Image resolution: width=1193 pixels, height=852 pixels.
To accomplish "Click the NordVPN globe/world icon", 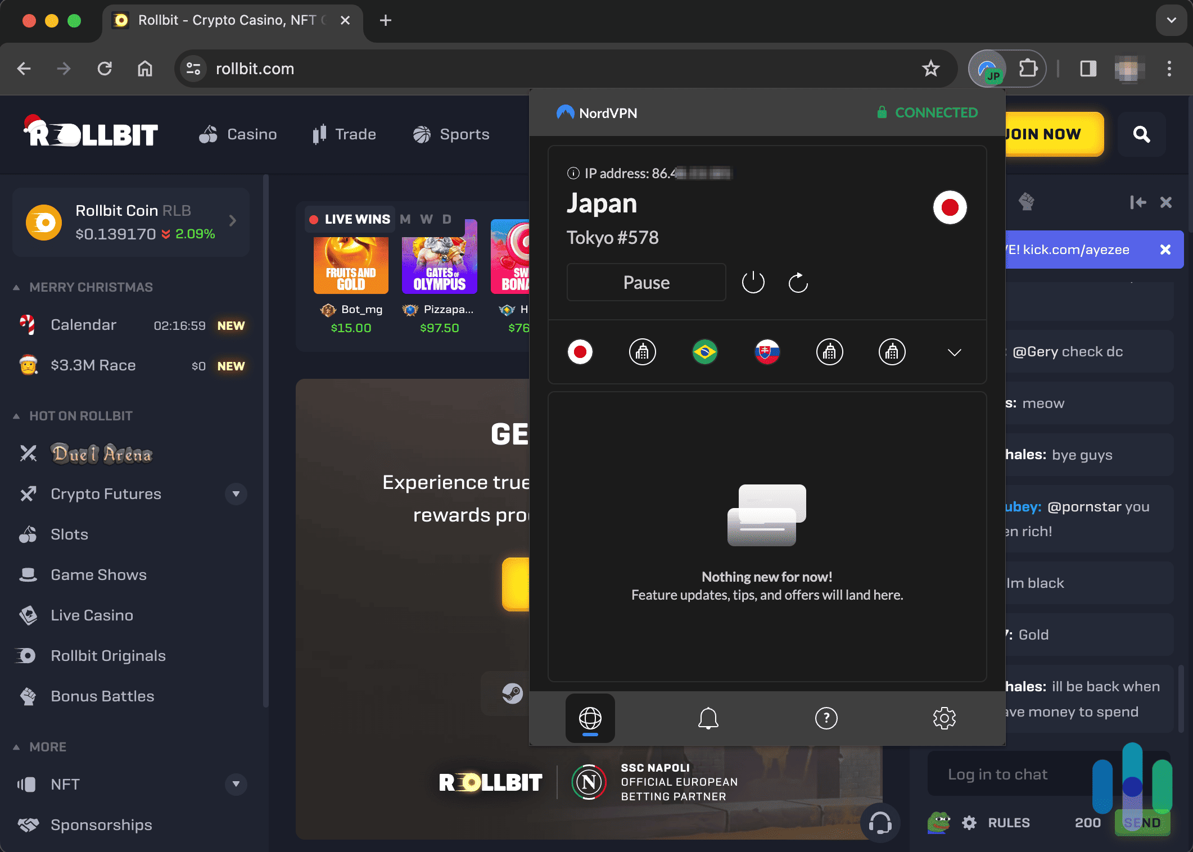I will click(x=589, y=718).
